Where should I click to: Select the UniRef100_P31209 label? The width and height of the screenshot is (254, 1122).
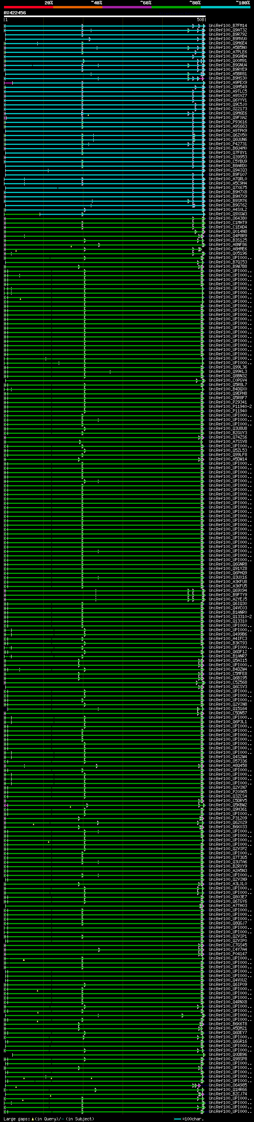pyautogui.click(x=227, y=818)
